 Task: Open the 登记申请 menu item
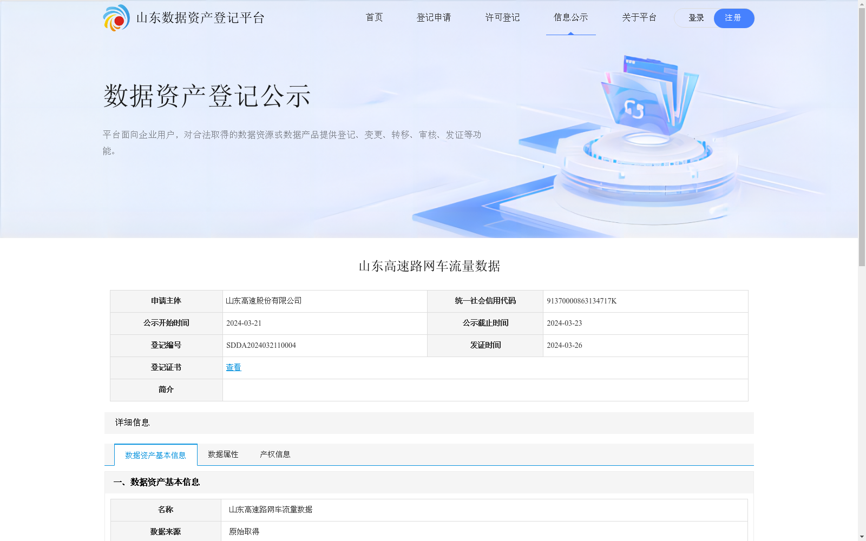pos(434,17)
